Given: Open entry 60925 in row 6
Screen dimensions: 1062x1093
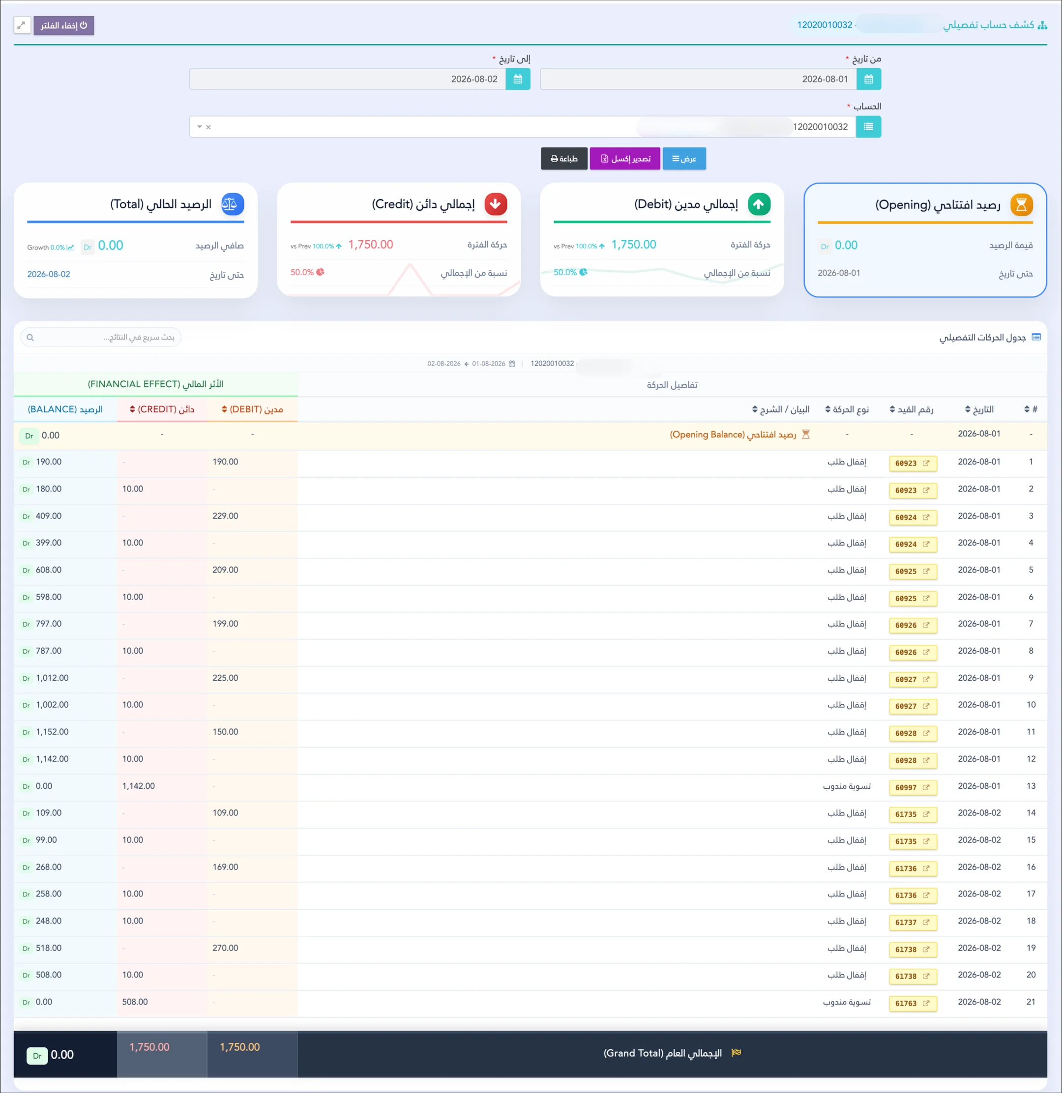Looking at the screenshot, I should tap(913, 599).
